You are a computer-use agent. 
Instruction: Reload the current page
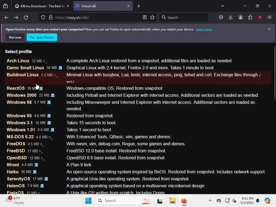tap(26, 18)
